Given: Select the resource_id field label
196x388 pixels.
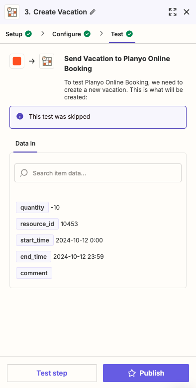Looking at the screenshot, I should click(37, 224).
